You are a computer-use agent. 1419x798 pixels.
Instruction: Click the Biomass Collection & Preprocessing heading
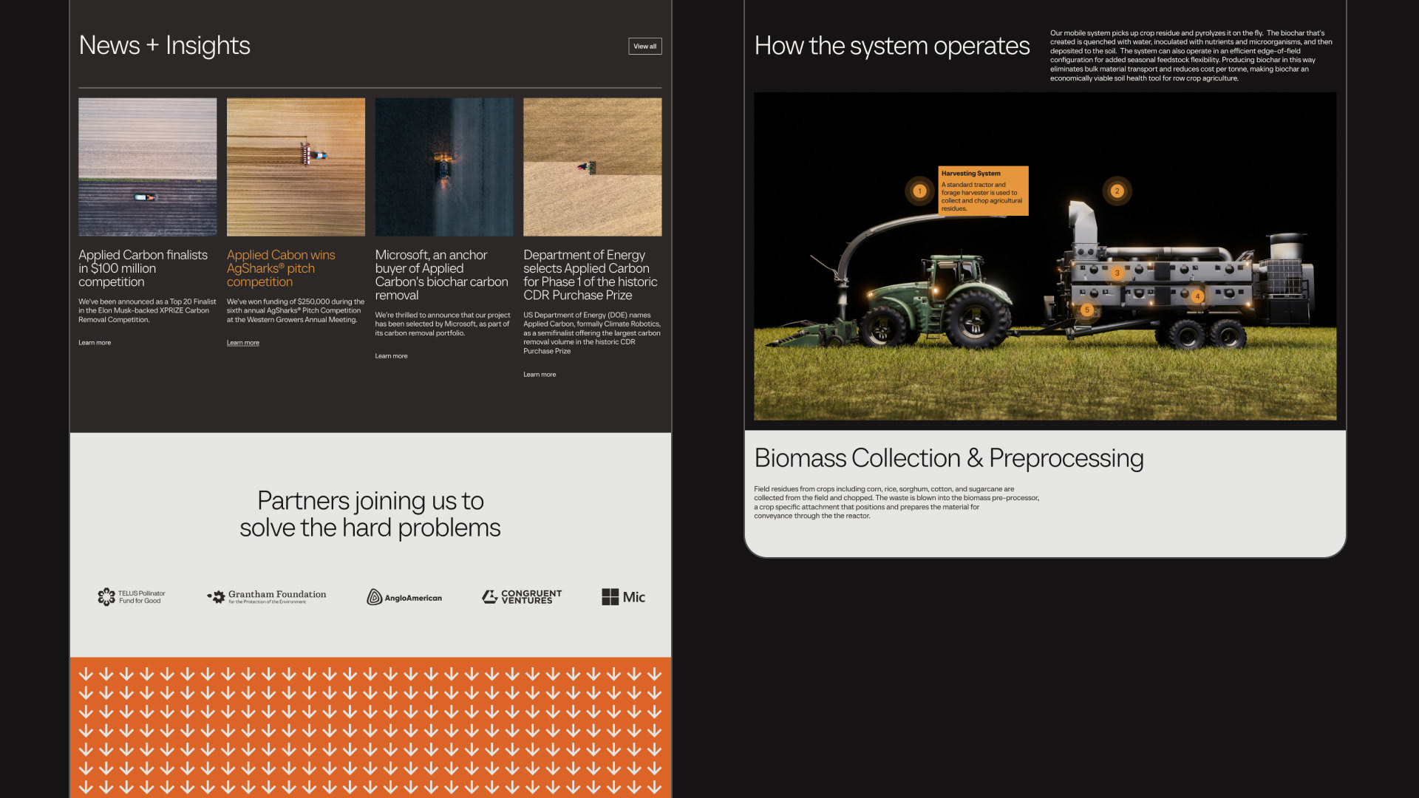949,458
